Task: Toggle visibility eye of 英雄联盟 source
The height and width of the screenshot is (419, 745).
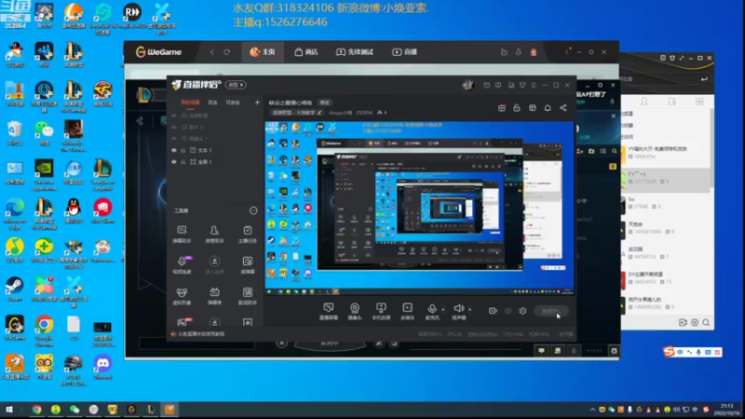Action: pos(174,115)
